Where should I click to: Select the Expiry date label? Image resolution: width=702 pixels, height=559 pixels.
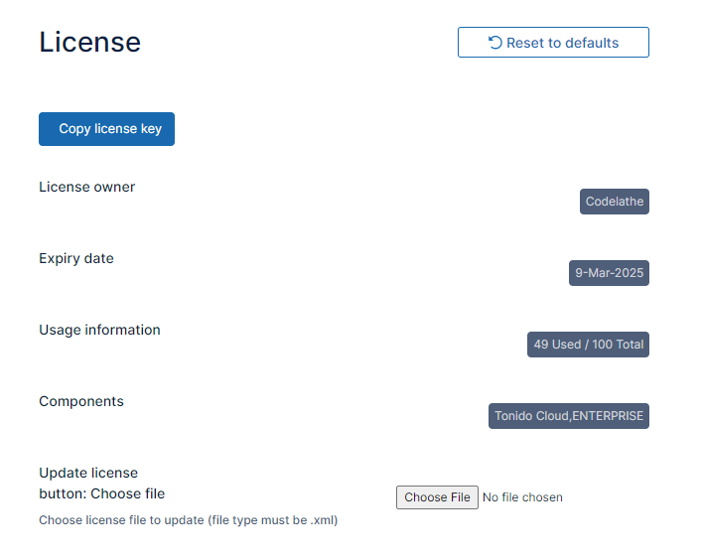click(76, 258)
